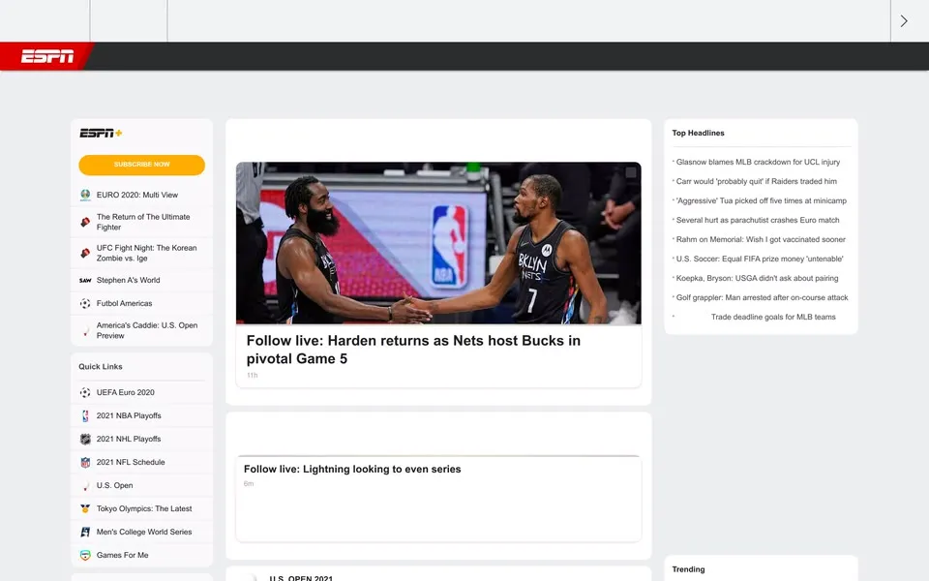Open America's Caddie: U.S. Open Preview
This screenshot has height=581, width=929.
pos(147,330)
